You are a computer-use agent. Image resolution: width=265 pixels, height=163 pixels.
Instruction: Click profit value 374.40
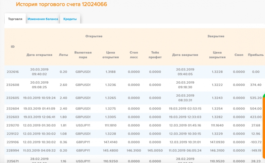click(x=256, y=85)
